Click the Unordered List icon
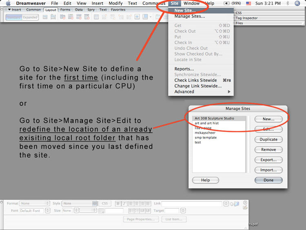The height and width of the screenshot is (230, 306). coord(131,211)
